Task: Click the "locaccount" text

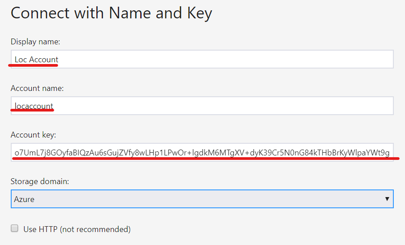Action: coord(34,106)
